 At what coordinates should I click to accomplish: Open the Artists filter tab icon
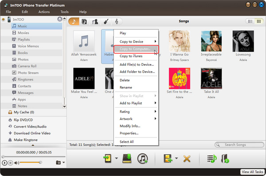pyautogui.click(x=95, y=22)
